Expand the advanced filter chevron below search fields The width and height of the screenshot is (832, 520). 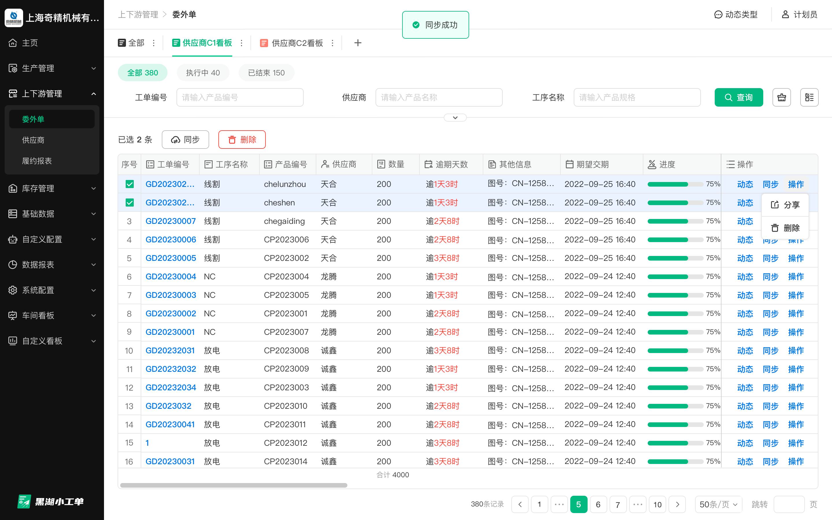point(455,118)
